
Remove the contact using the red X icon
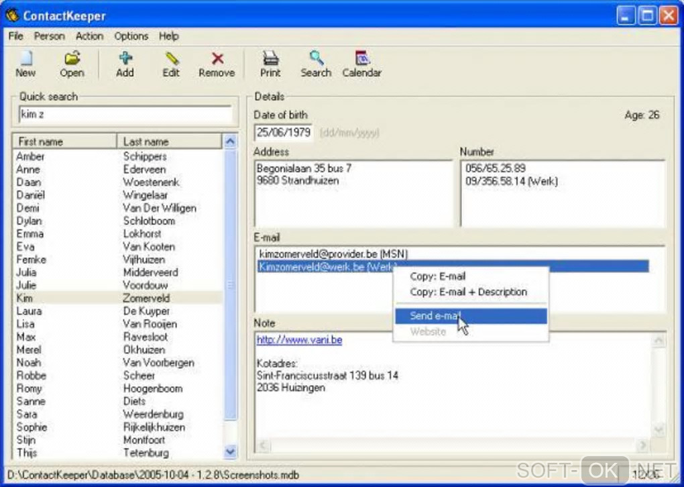[x=217, y=64]
